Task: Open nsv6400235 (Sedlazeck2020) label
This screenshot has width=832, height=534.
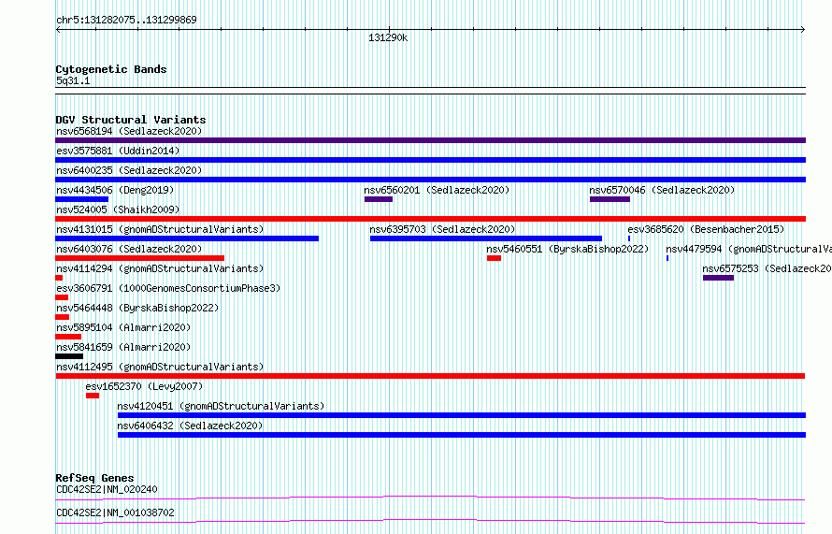Action: coord(129,170)
